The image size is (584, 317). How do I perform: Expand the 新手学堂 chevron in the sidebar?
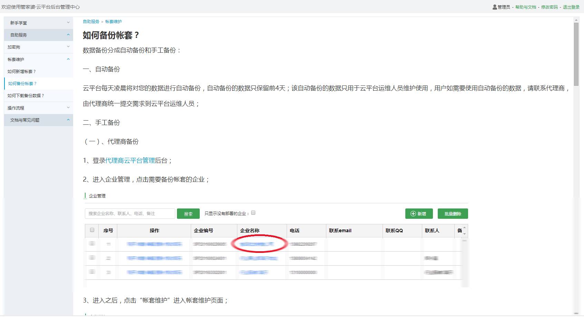[68, 23]
